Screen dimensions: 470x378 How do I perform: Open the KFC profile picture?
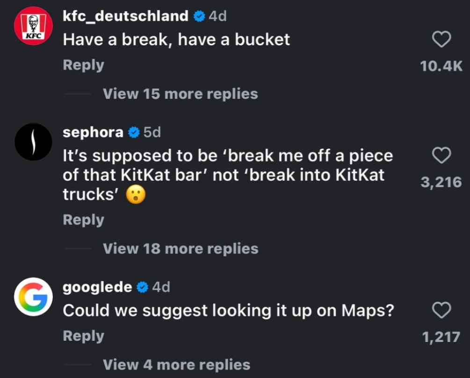point(33,26)
